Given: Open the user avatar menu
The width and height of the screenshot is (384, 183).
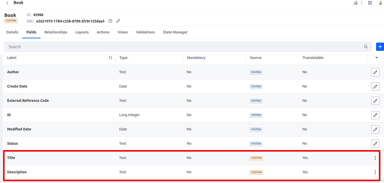Looking at the screenshot, I should [x=380, y=3].
